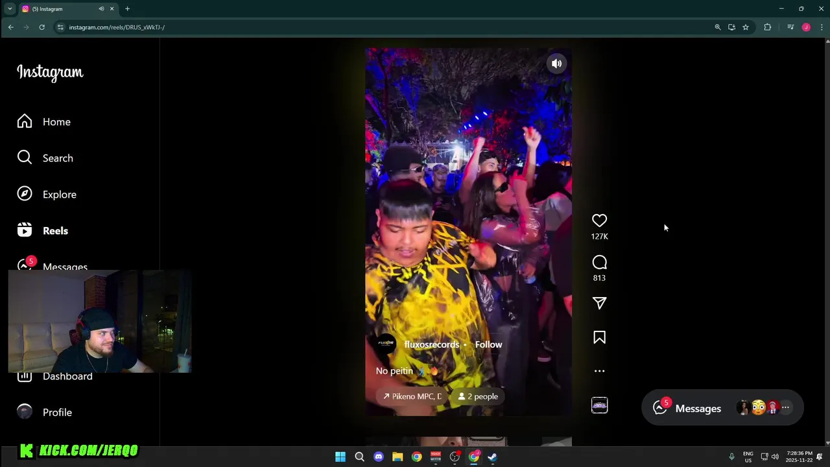Open the media controls icon in Chrome toolbar
The width and height of the screenshot is (830, 467).
(x=790, y=27)
